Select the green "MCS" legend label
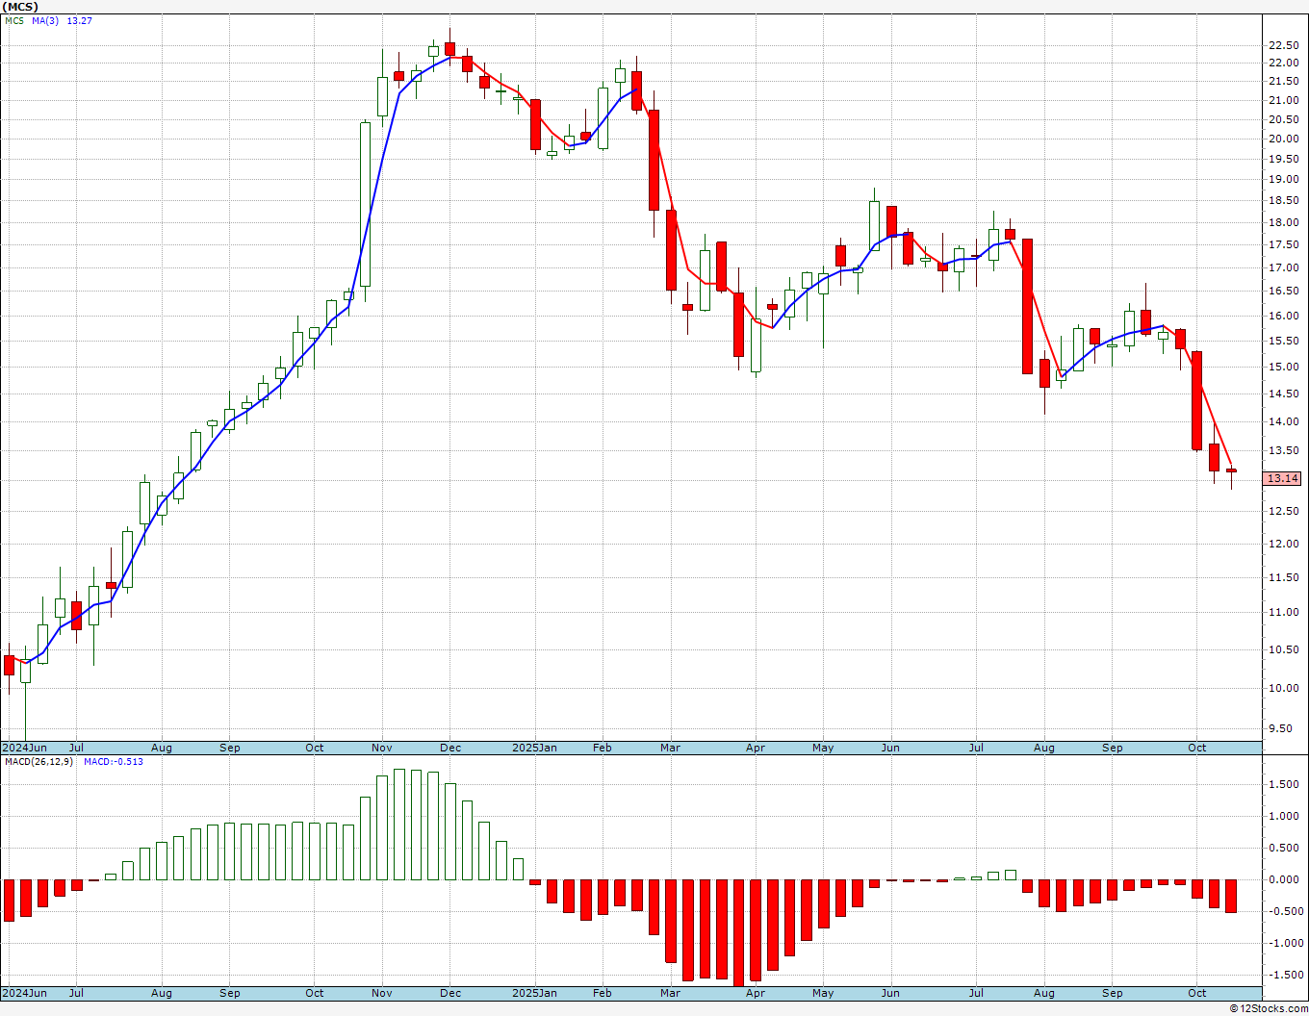The height and width of the screenshot is (1016, 1309). click(14, 20)
